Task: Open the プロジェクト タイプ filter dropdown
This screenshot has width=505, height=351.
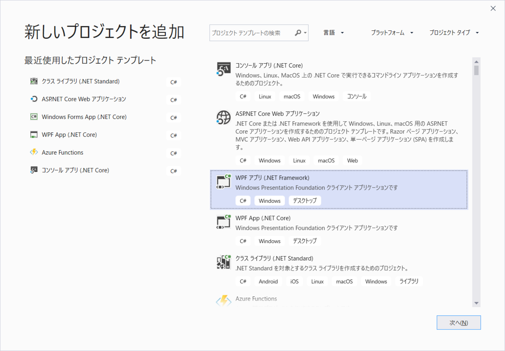Action: click(454, 32)
